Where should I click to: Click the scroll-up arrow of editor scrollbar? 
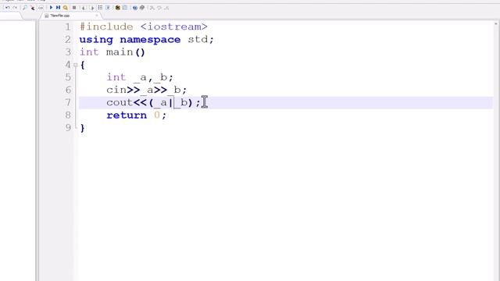496,23
